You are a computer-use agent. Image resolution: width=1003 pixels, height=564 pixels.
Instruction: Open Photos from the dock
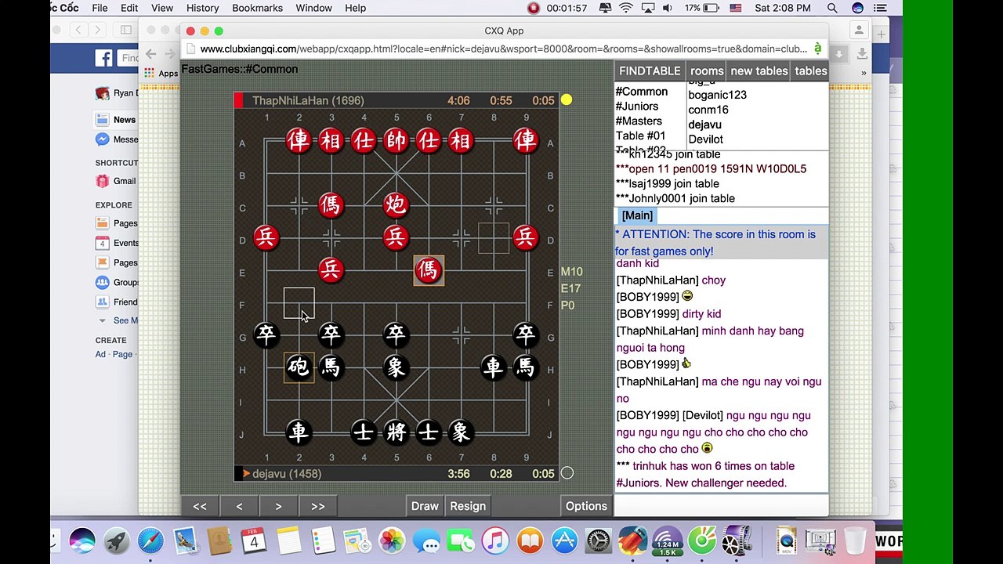pos(392,541)
